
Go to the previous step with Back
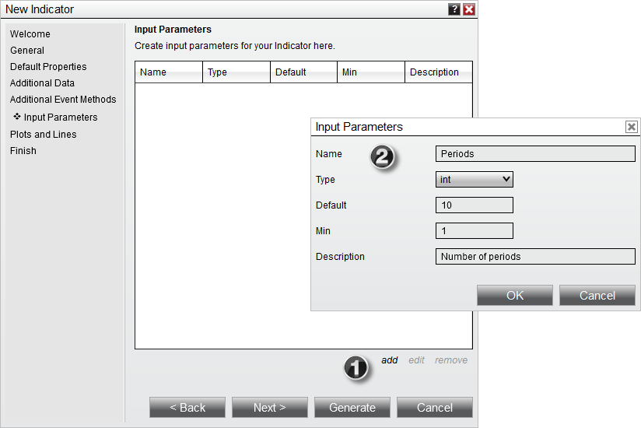pyautogui.click(x=187, y=408)
